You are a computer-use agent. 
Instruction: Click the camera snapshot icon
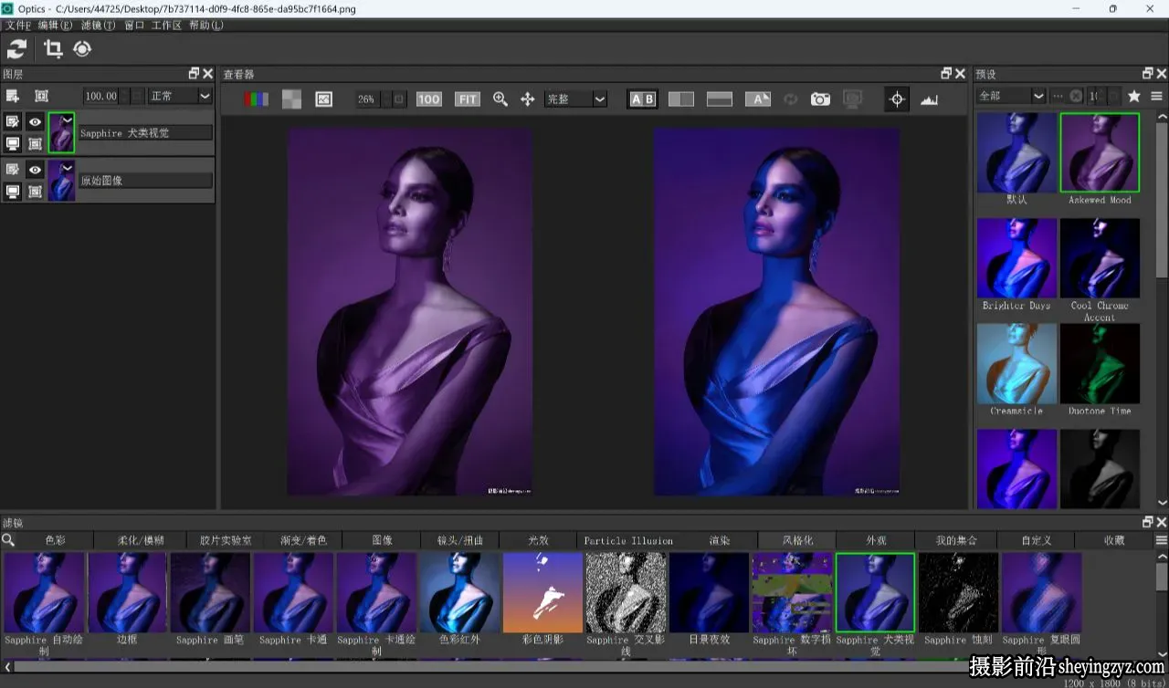click(x=821, y=99)
